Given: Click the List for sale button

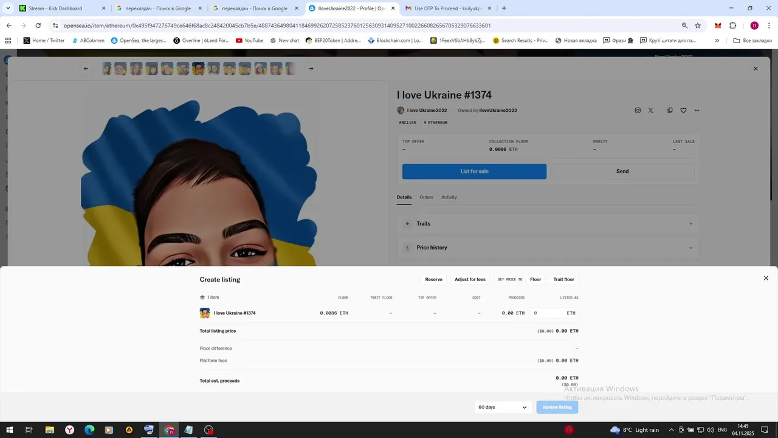Looking at the screenshot, I should 474,172.
